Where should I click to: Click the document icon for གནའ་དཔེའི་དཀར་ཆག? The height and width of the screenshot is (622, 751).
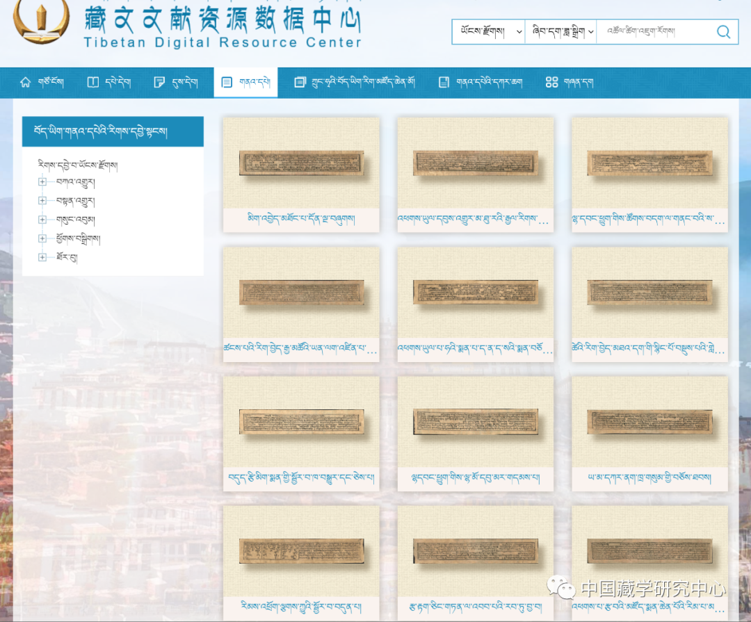pos(444,83)
